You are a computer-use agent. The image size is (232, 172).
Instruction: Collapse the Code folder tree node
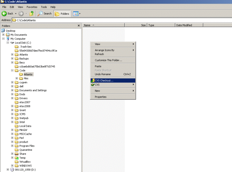[x=12, y=71]
